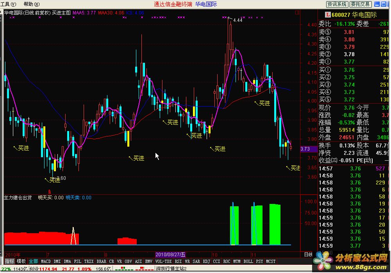Select the ROC indicator tab
Viewport: 391px width, 273px height.
coord(227,261)
